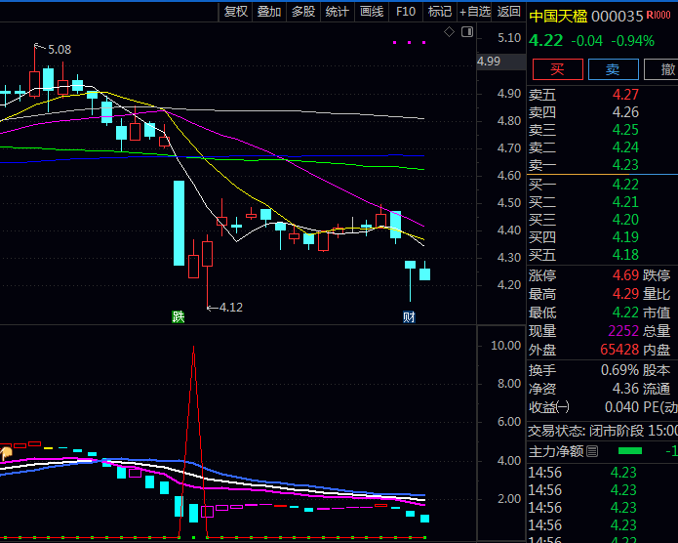The image size is (678, 543).
Task: Toggle the 收益 period switch symbol
Action: (x=563, y=407)
